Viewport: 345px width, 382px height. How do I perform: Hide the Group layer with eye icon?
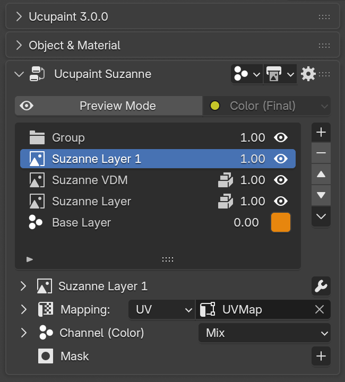pos(281,137)
